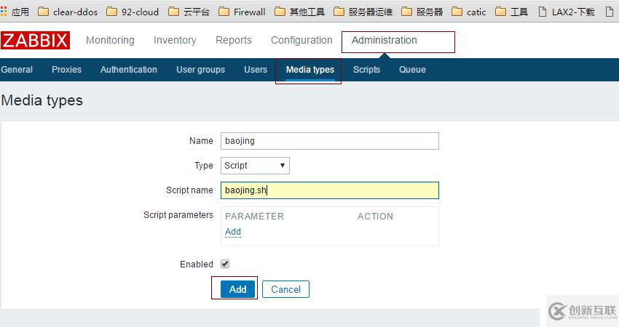This screenshot has width=619, height=327.
Task: Open the 服务器运维 bookmark folder
Action: pos(363,12)
